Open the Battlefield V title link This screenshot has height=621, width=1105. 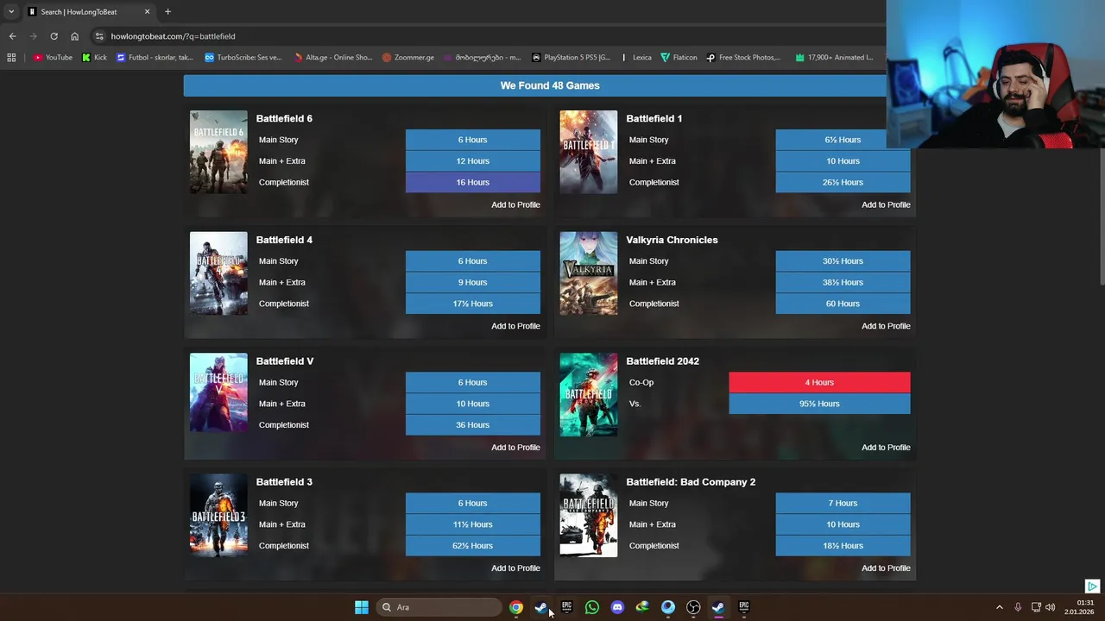tap(285, 361)
